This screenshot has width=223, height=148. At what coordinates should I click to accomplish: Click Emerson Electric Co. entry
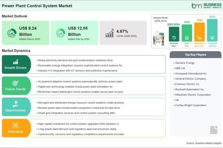point(187,84)
